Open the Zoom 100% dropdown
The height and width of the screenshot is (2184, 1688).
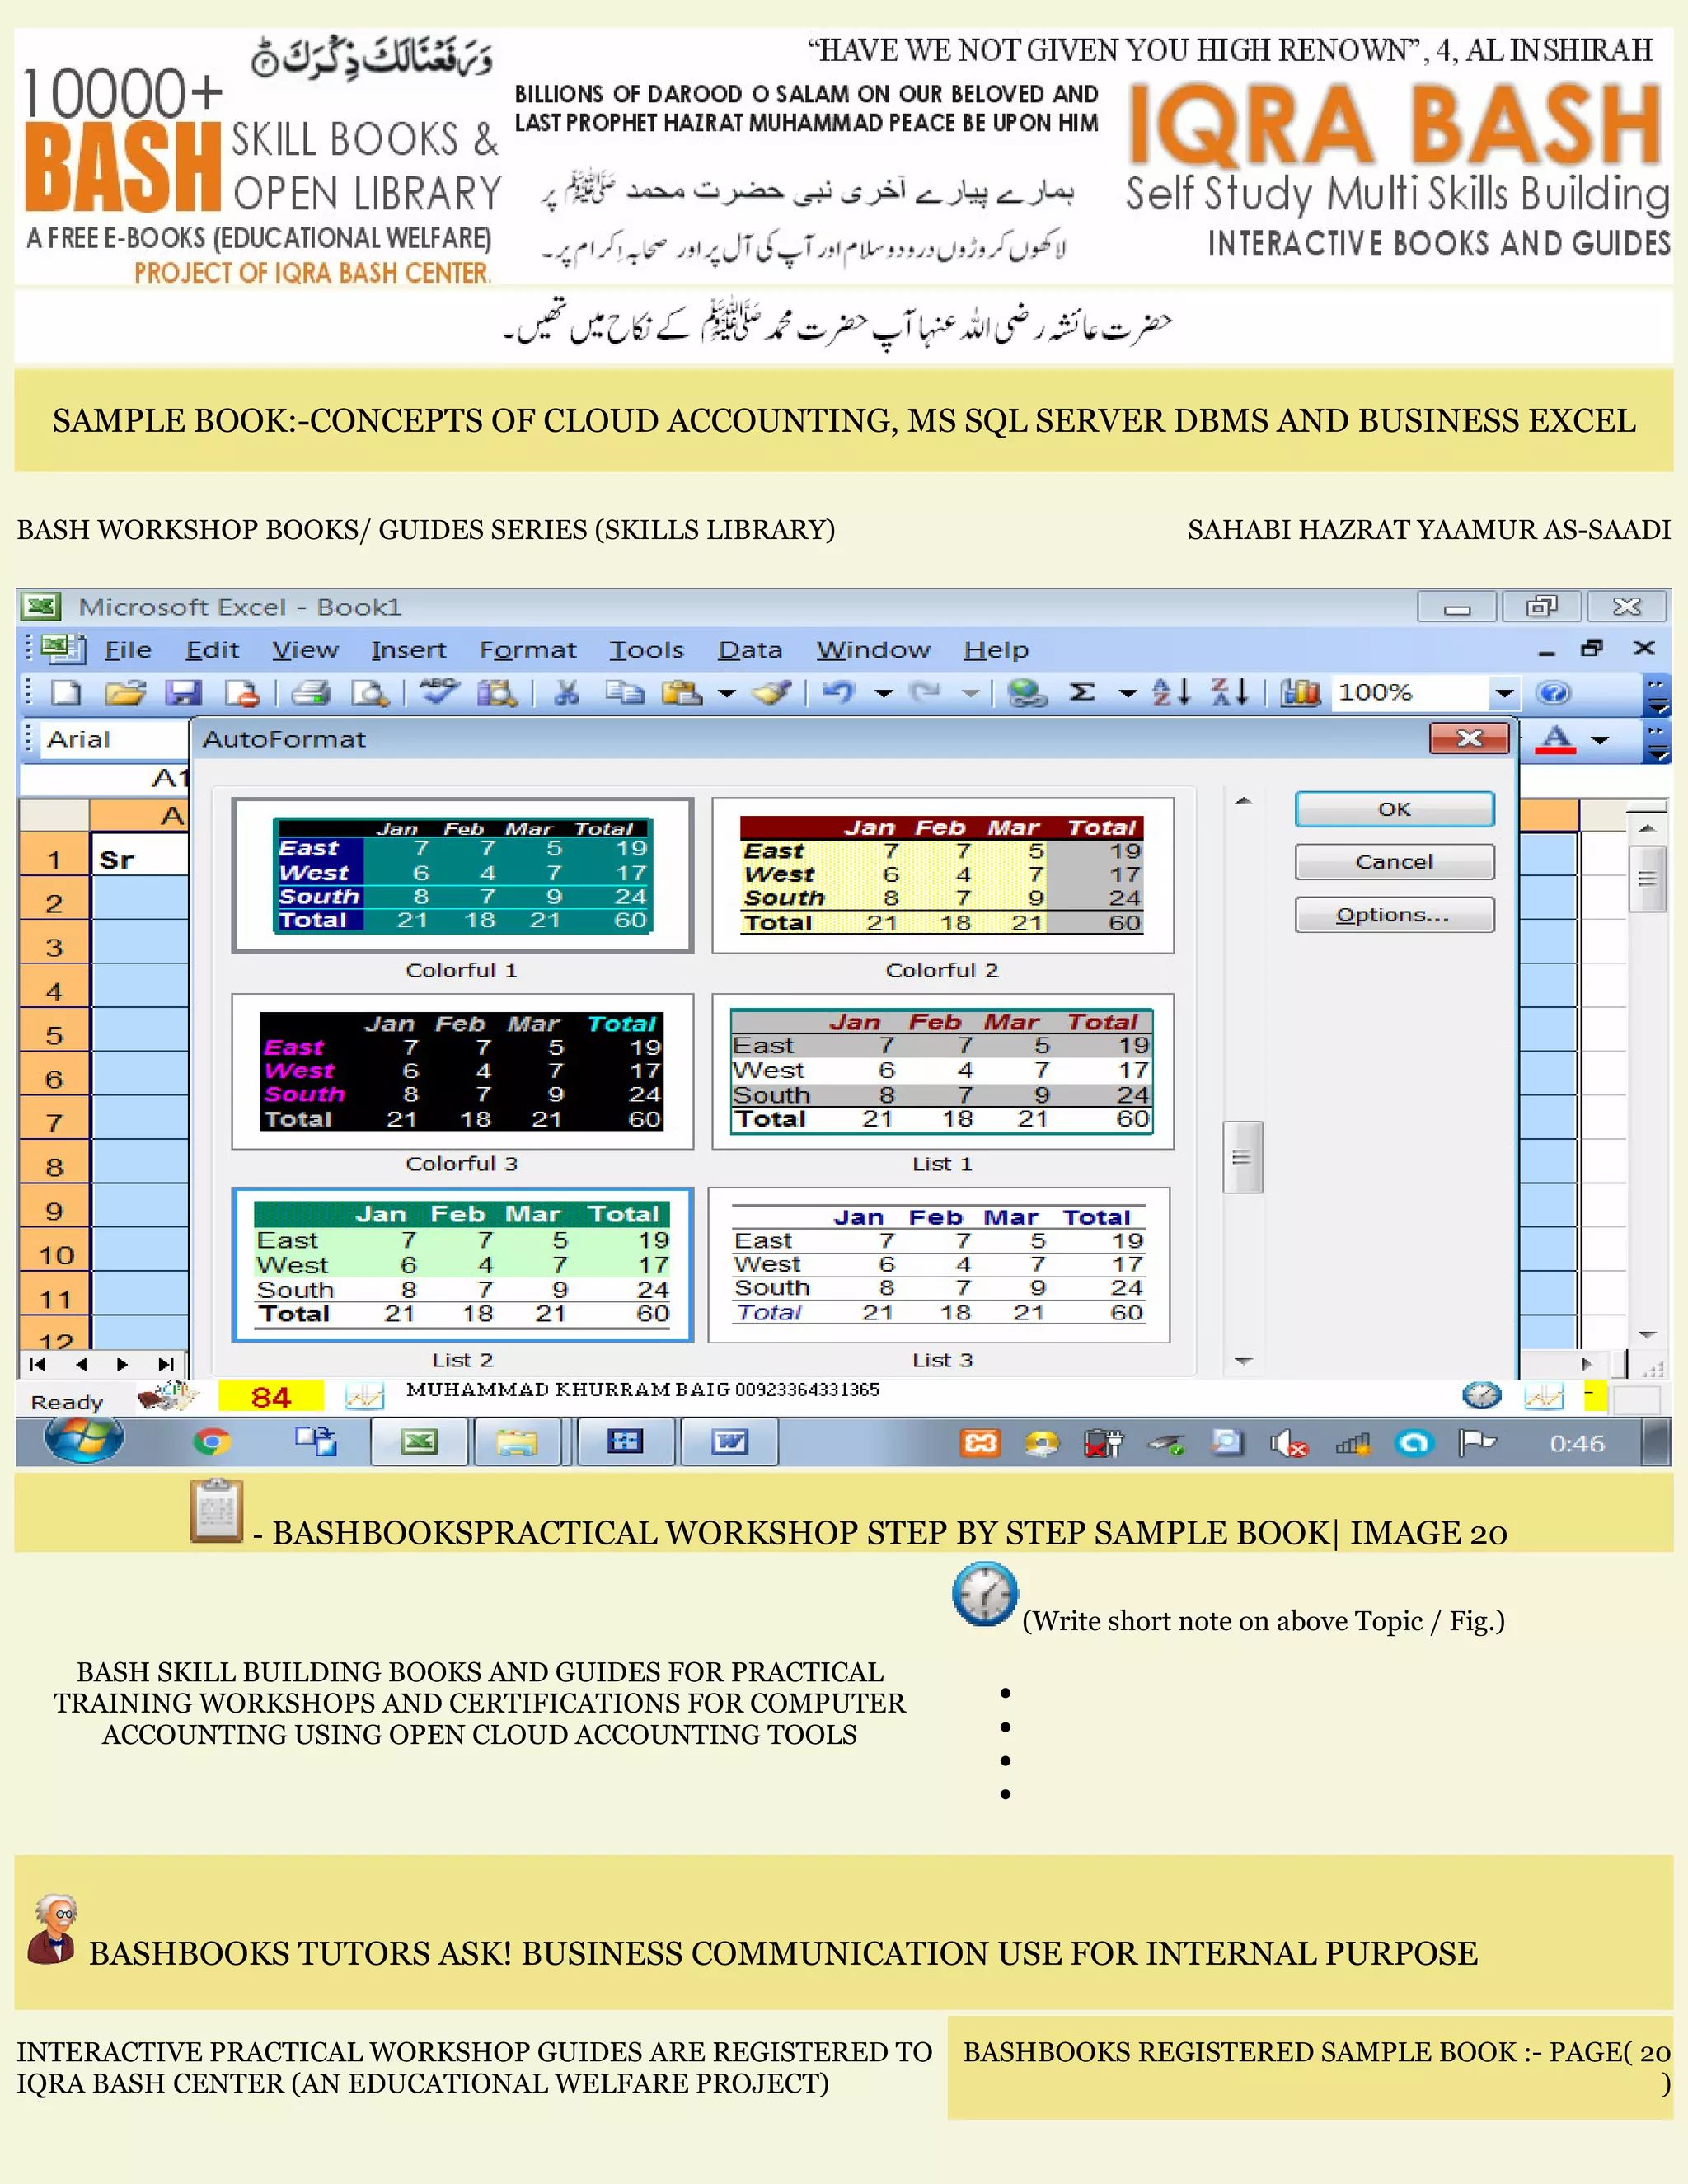(1504, 692)
